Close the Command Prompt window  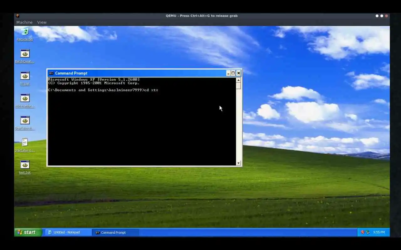[238, 73]
